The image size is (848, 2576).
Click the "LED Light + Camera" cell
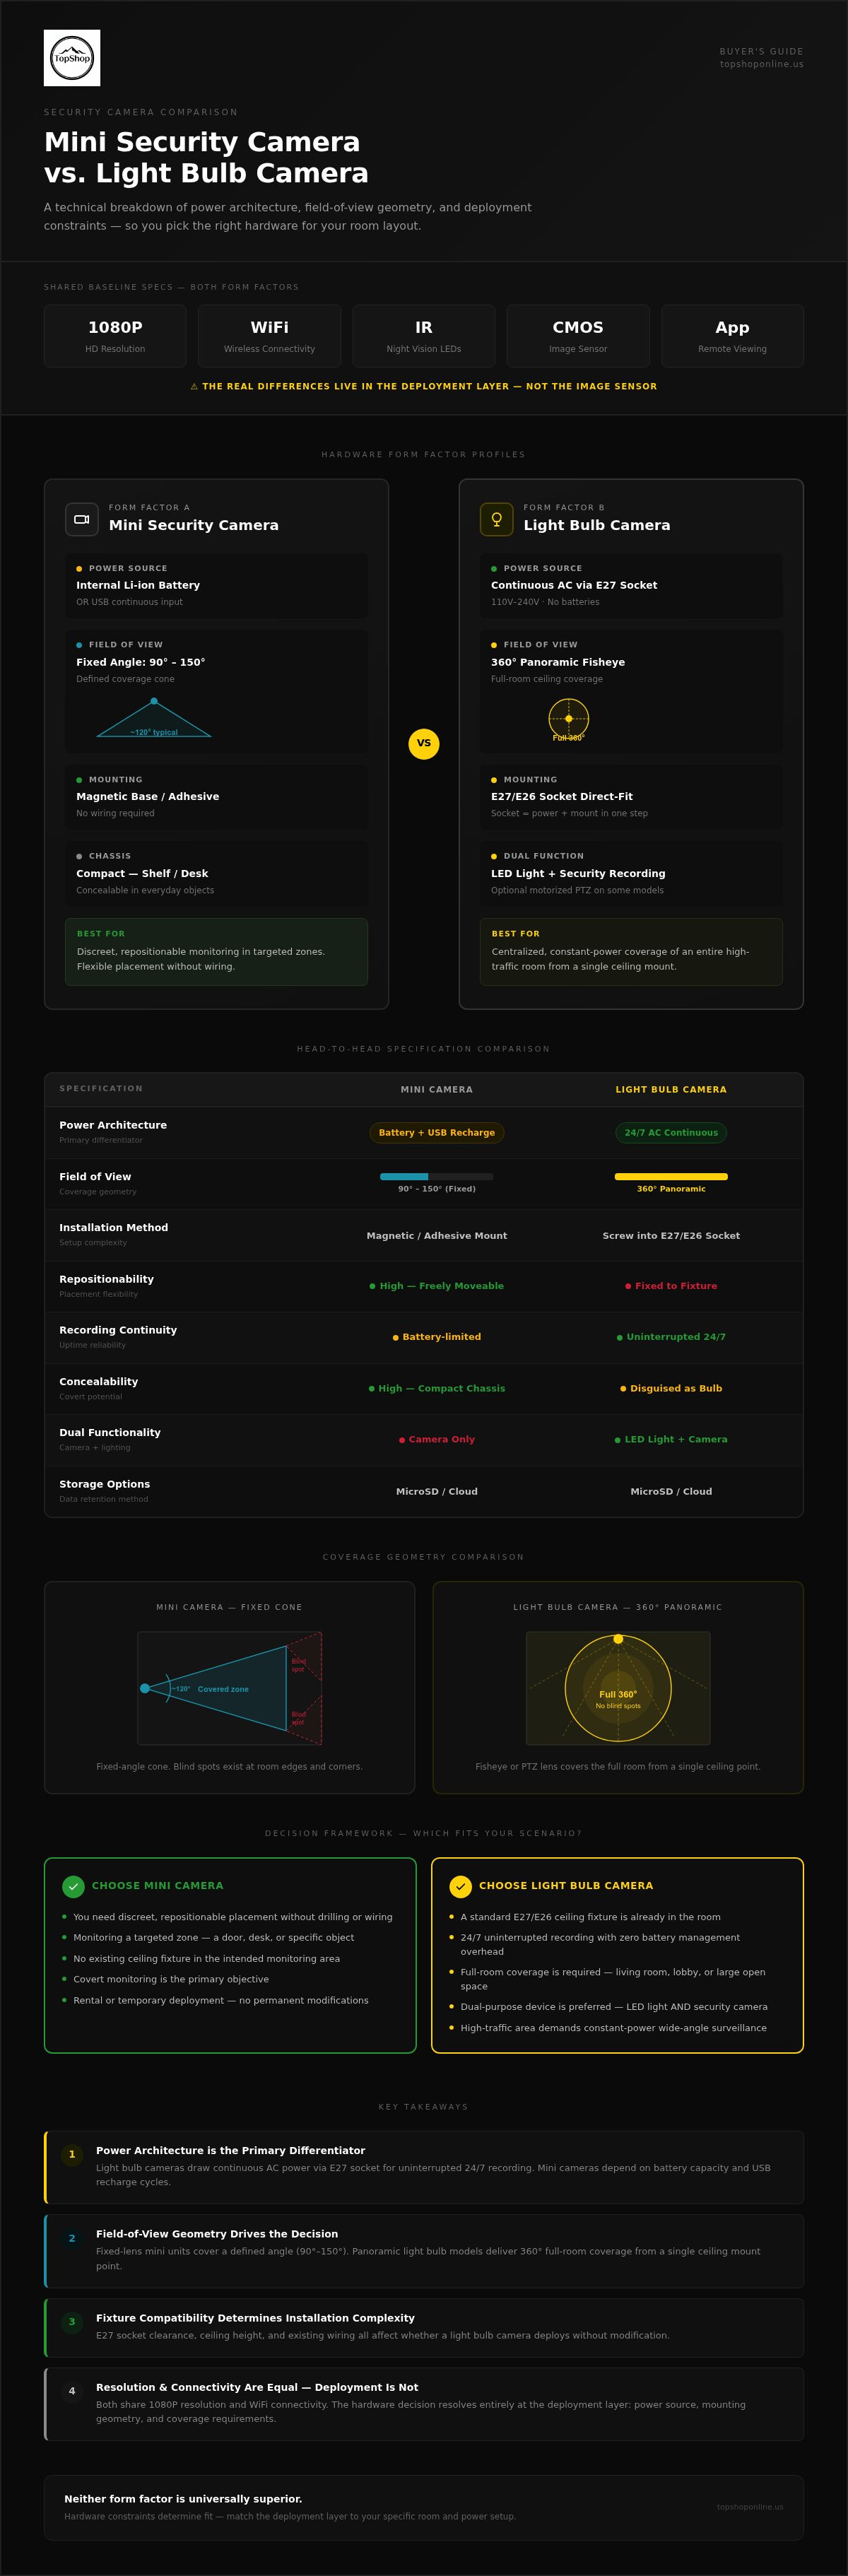coord(671,1440)
